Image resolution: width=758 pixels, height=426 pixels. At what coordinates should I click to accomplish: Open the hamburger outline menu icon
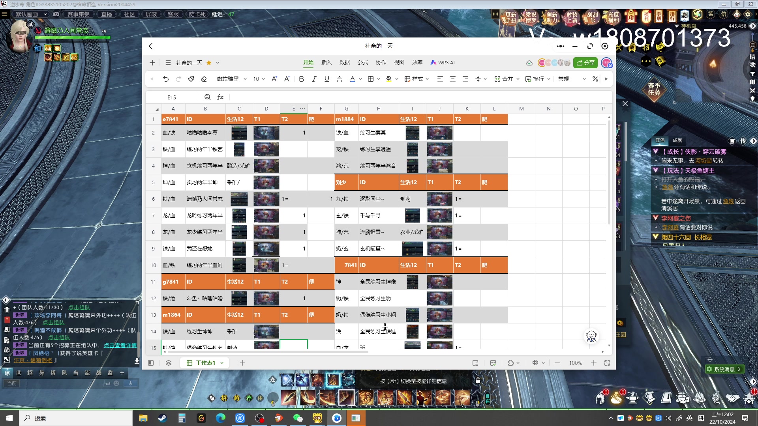pos(168,63)
